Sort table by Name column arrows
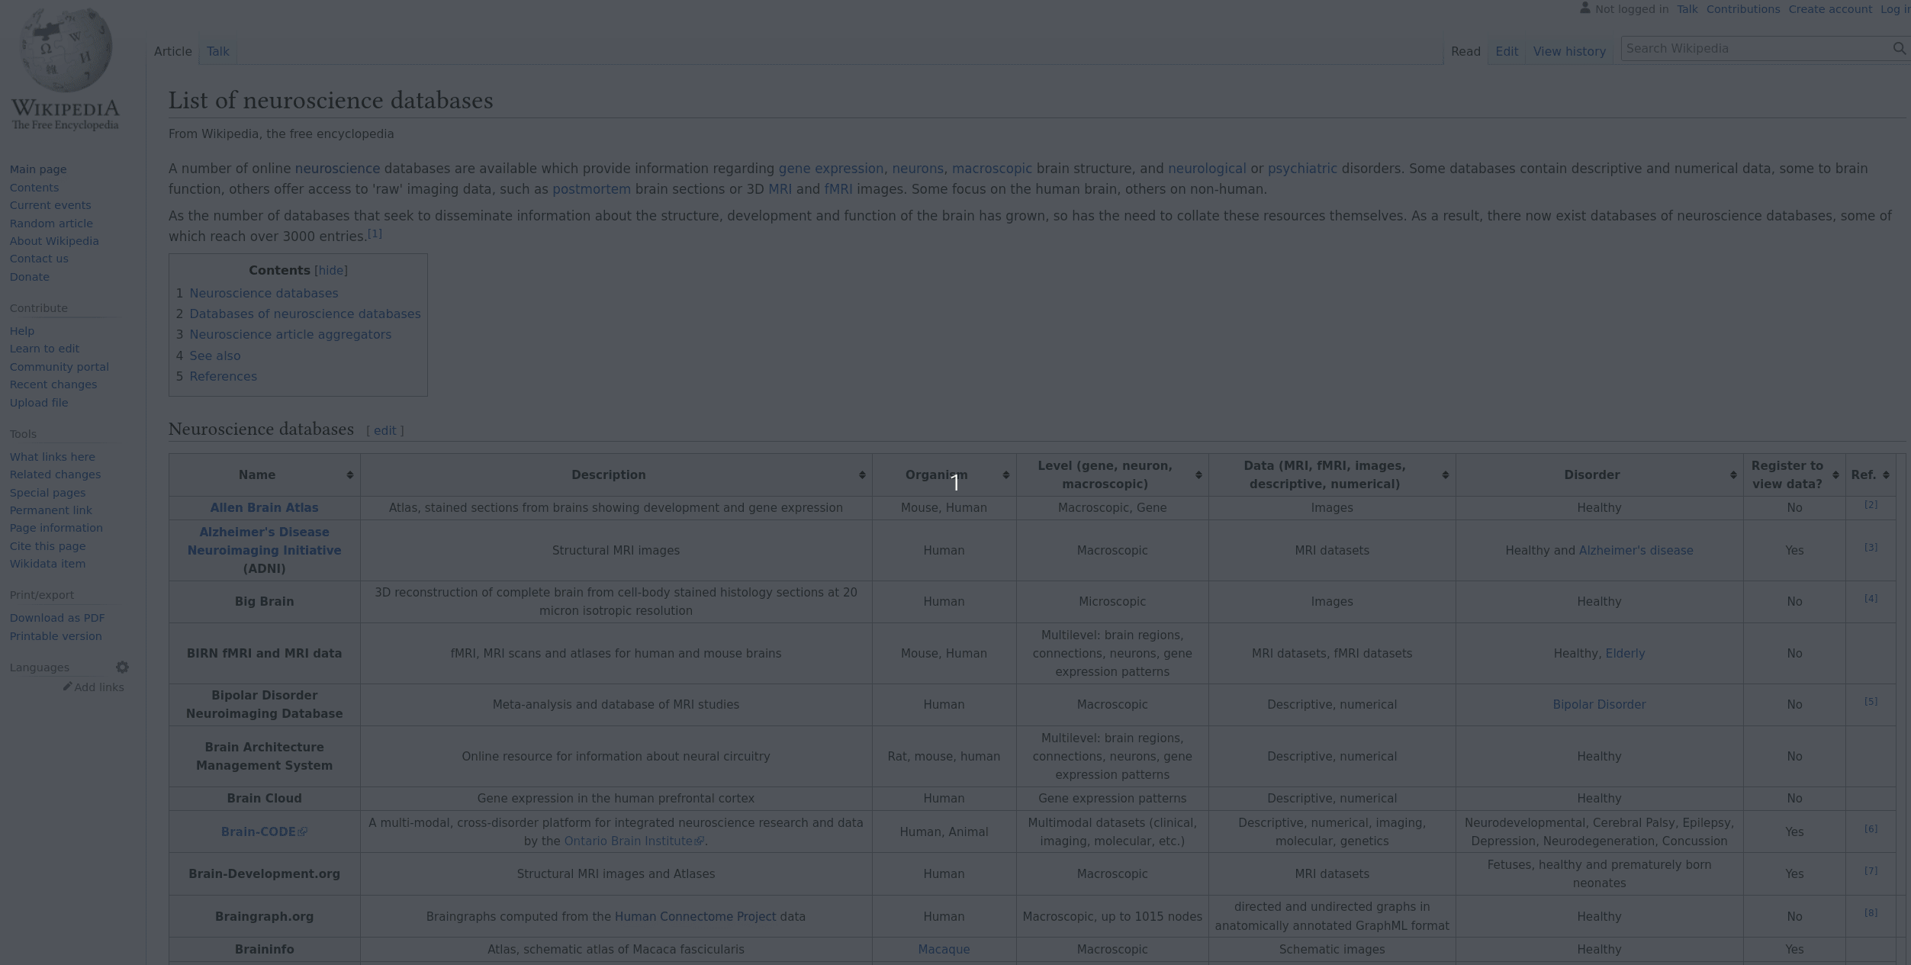Image resolution: width=1911 pixels, height=965 pixels. (350, 475)
